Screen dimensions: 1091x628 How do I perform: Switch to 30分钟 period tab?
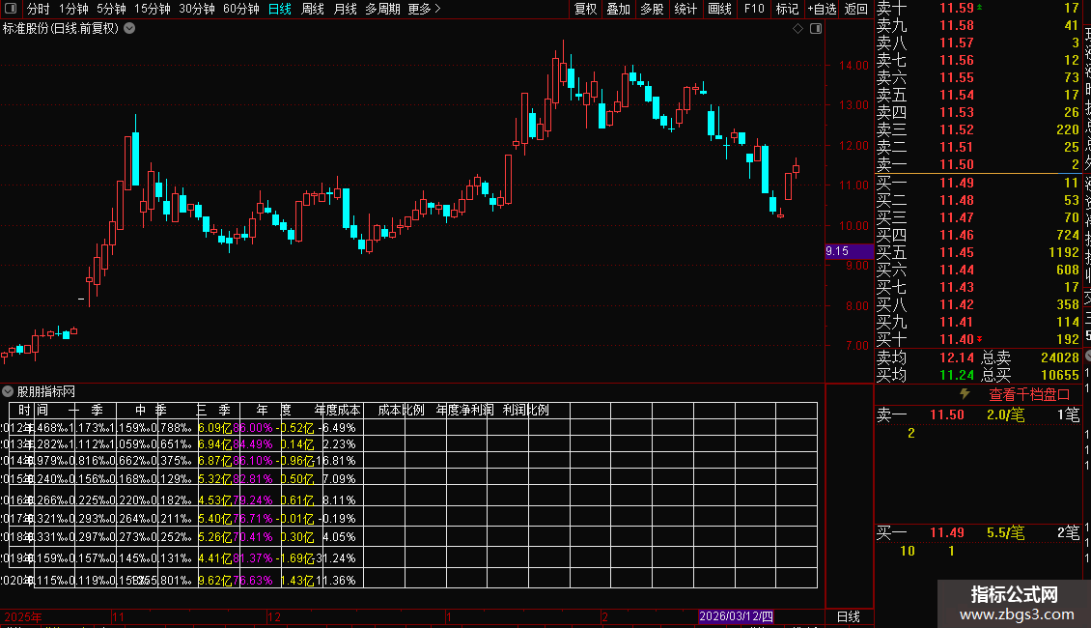point(197,9)
